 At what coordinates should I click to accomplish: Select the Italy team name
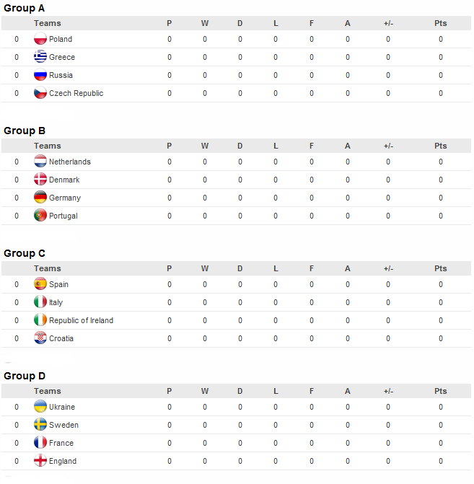[56, 302]
